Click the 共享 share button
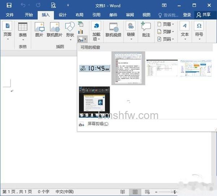 204,15
